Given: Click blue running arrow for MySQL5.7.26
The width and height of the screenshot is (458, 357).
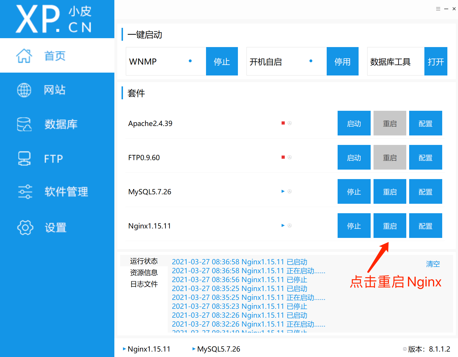Looking at the screenshot, I should pyautogui.click(x=283, y=191).
